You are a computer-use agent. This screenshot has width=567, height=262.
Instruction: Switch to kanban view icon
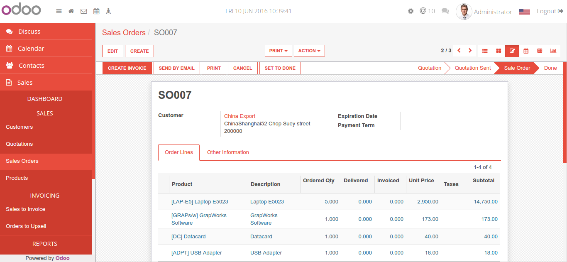[499, 51]
